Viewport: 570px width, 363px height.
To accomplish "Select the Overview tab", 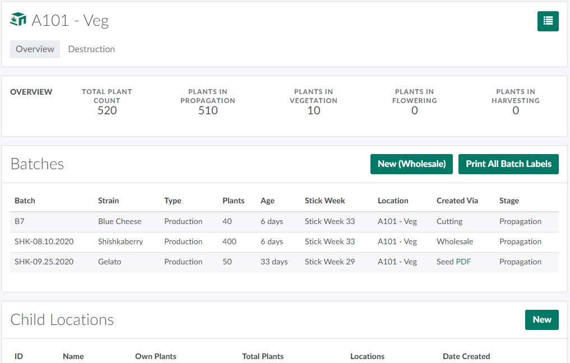I will pyautogui.click(x=35, y=49).
